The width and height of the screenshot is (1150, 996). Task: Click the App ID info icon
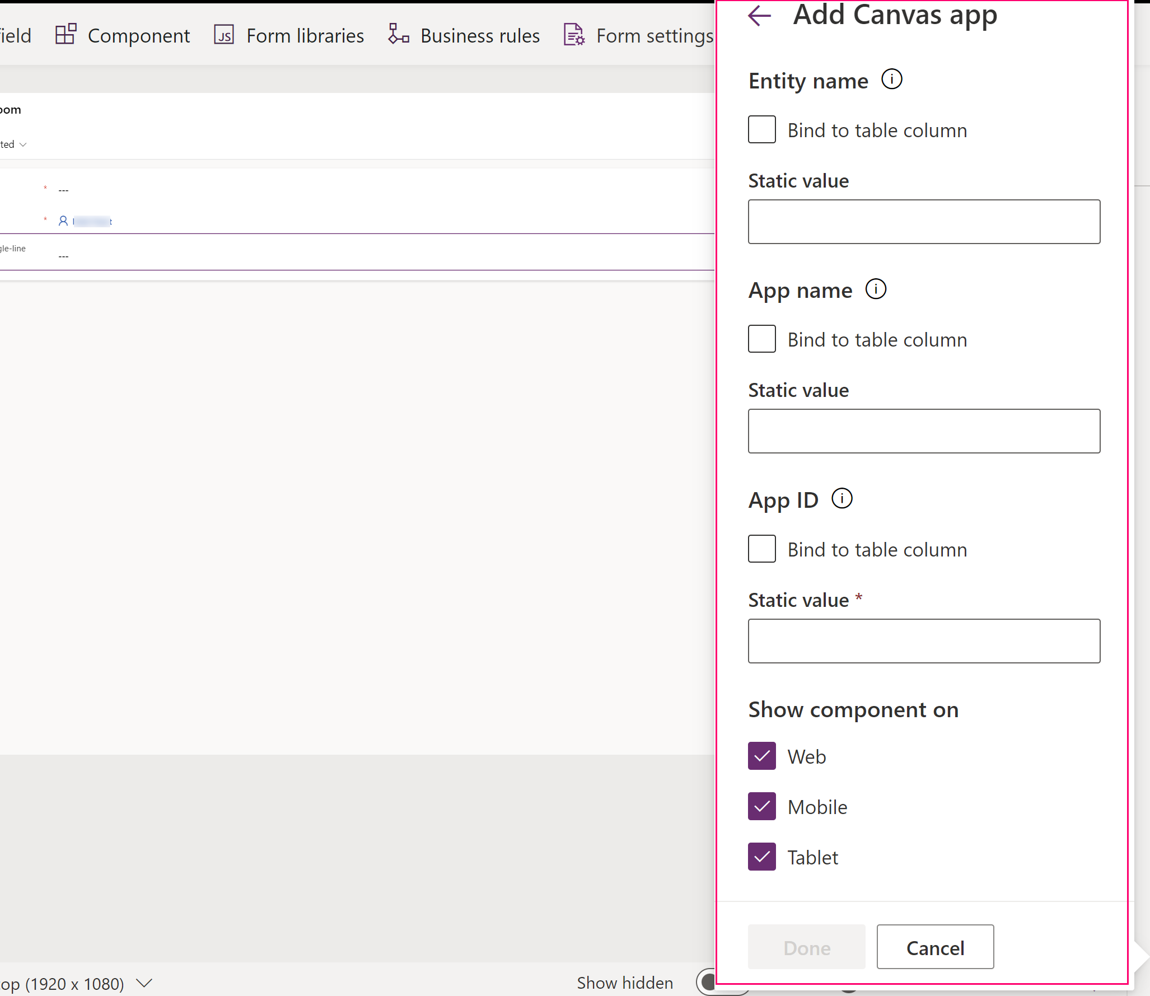tap(843, 498)
